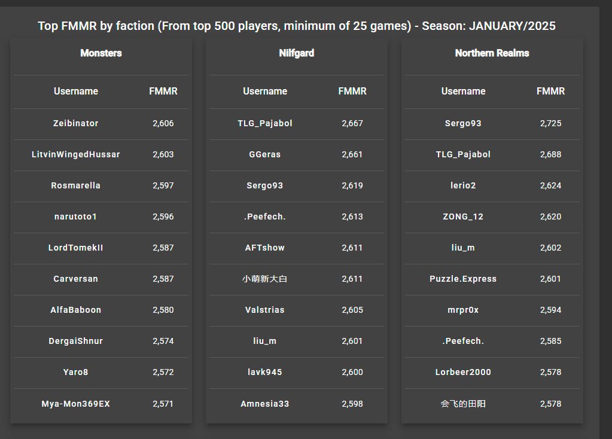612x439 pixels.
Task: Click 会飞的田阳 in Northern Realms
Action: point(463,404)
